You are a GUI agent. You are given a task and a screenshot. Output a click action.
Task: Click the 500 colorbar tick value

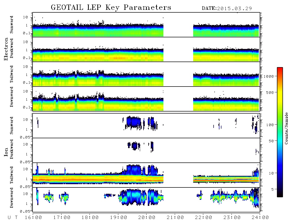tap(270, 92)
